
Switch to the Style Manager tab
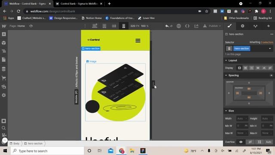click(255, 26)
